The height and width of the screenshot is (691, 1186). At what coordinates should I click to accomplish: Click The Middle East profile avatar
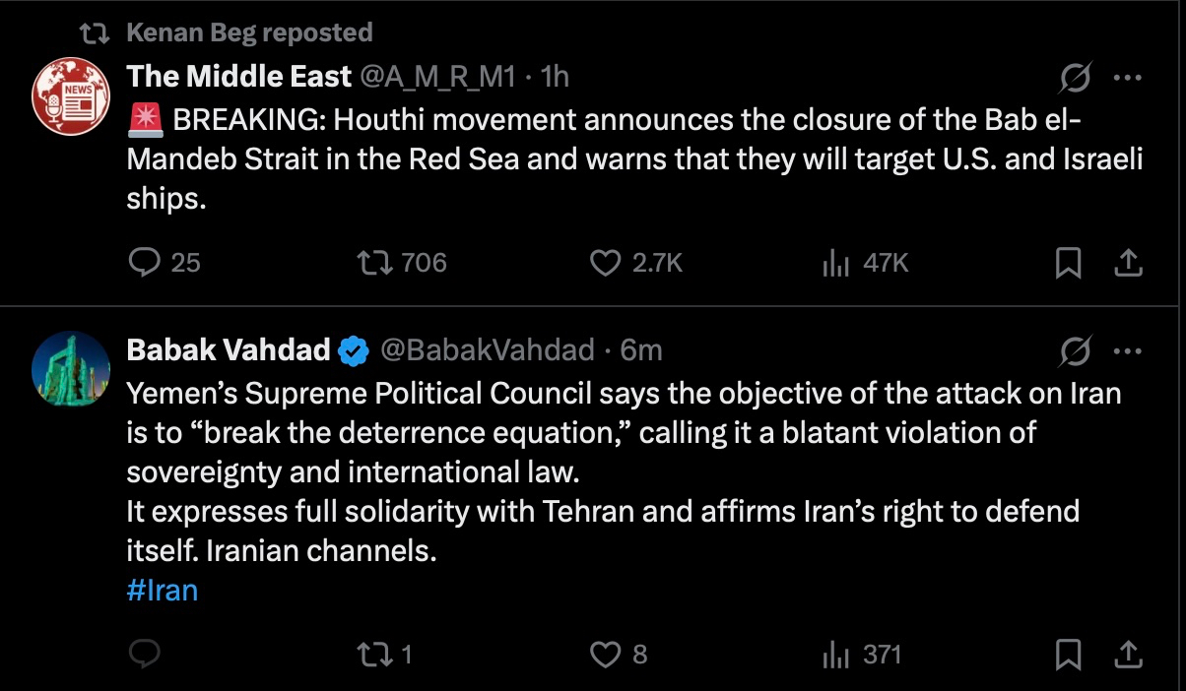[71, 96]
